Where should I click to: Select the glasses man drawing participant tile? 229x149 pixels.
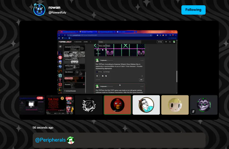pyautogui.click(x=146, y=105)
